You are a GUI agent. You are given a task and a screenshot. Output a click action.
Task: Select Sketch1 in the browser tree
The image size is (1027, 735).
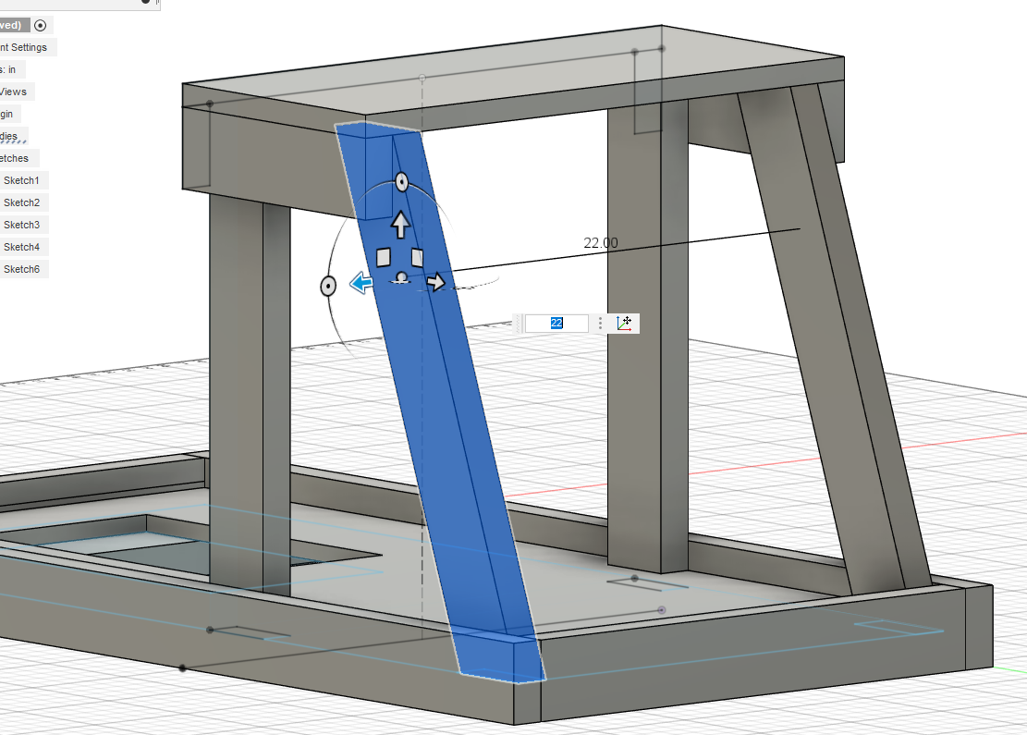coord(23,179)
